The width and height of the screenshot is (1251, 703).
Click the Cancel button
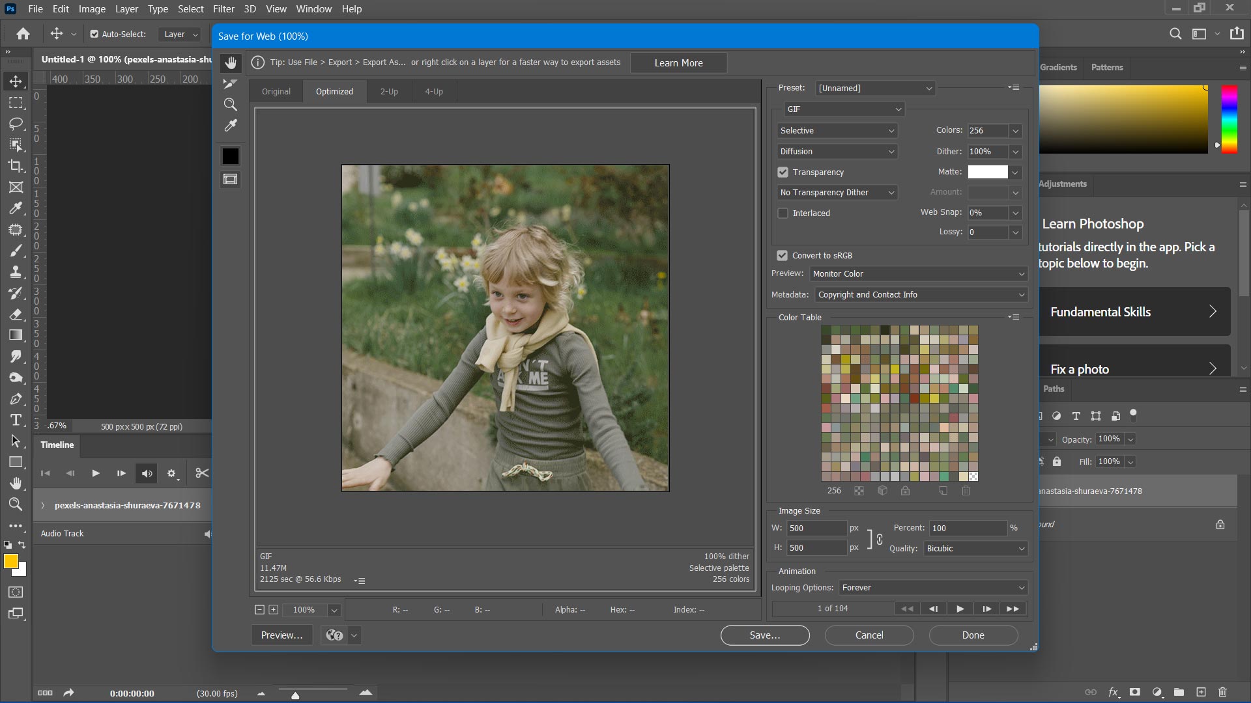[x=869, y=635]
